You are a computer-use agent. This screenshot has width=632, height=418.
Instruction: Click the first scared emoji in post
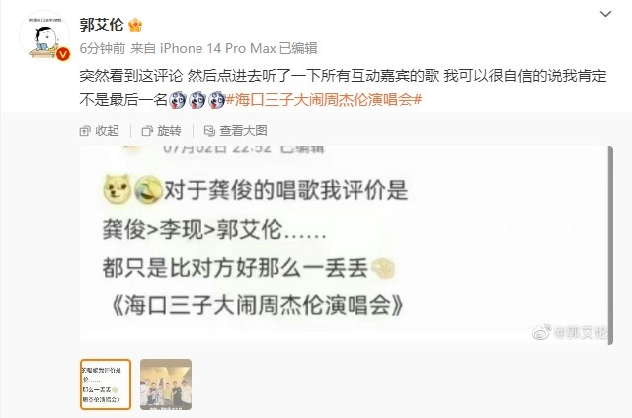pyautogui.click(x=177, y=99)
